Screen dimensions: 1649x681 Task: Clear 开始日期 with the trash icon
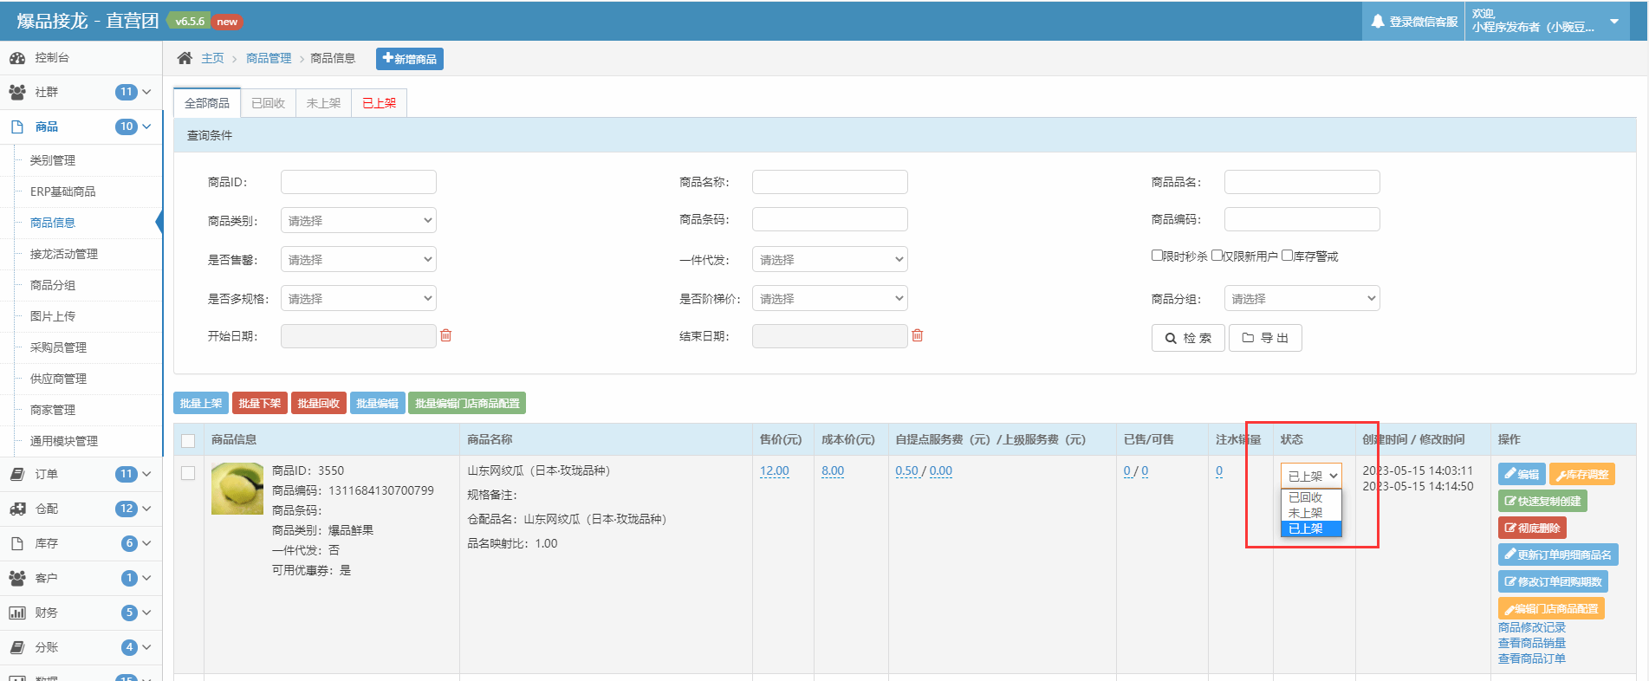coord(446,335)
